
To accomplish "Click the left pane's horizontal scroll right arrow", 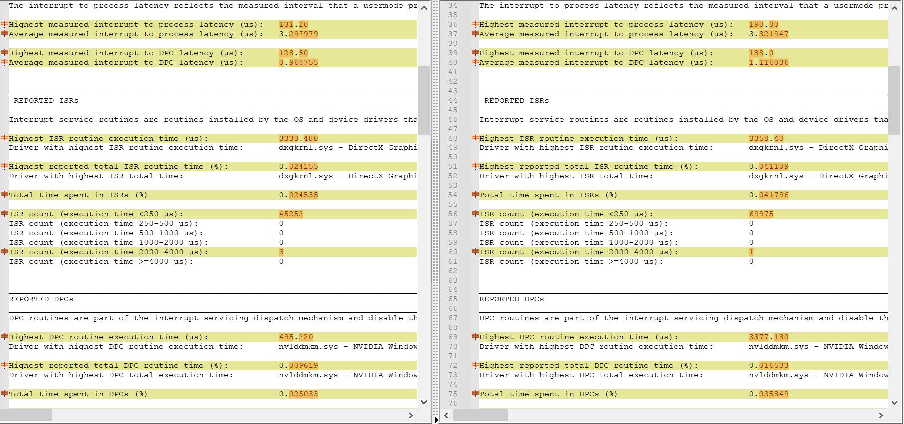I will tap(410, 415).
